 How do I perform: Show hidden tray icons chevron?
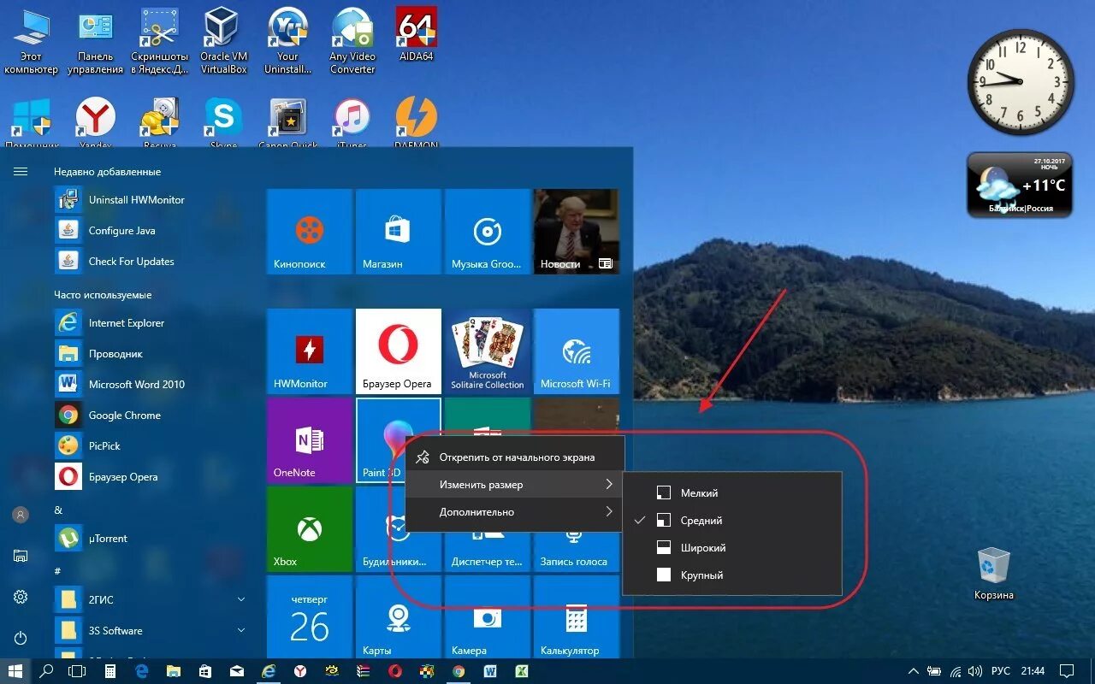914,671
